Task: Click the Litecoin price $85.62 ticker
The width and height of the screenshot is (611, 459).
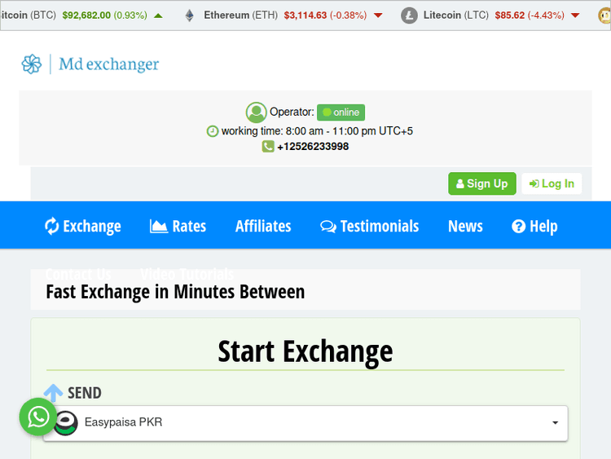Action: point(510,15)
